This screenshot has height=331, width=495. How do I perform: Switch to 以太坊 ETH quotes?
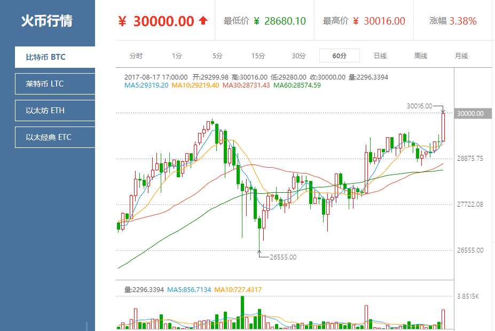[55, 111]
